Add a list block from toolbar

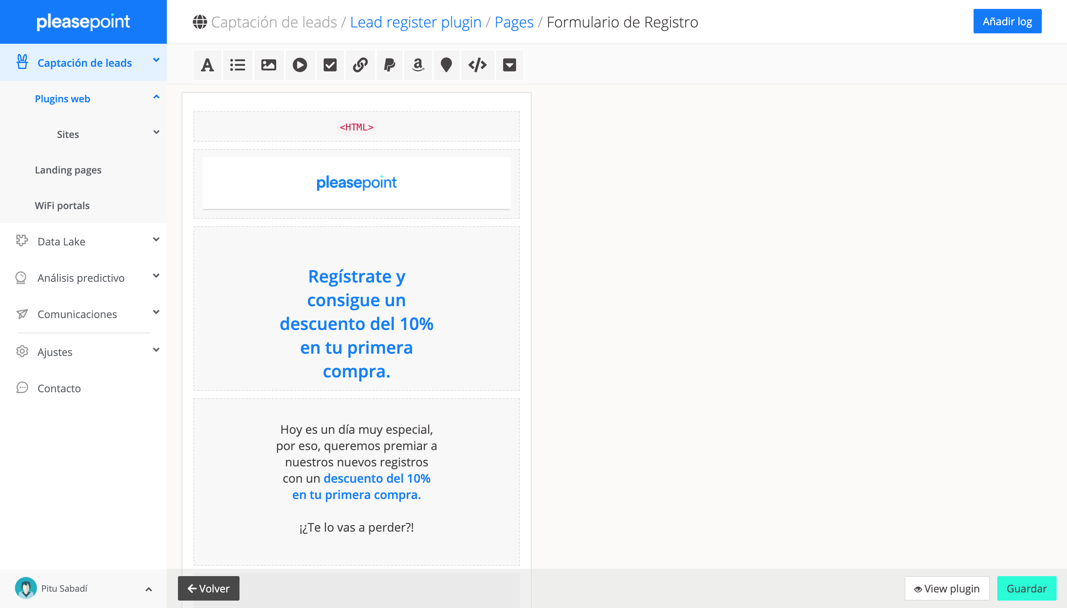(x=238, y=65)
